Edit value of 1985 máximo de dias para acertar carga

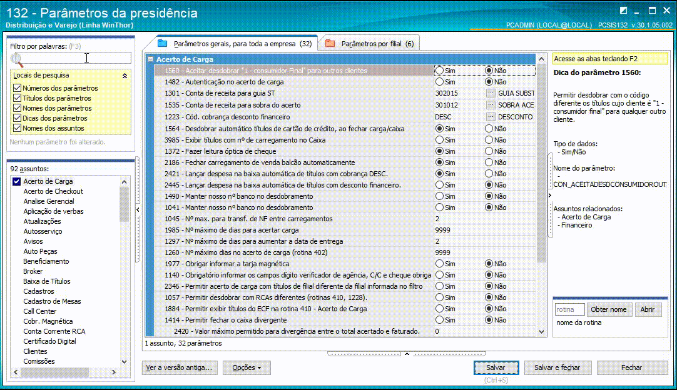pyautogui.click(x=485, y=230)
